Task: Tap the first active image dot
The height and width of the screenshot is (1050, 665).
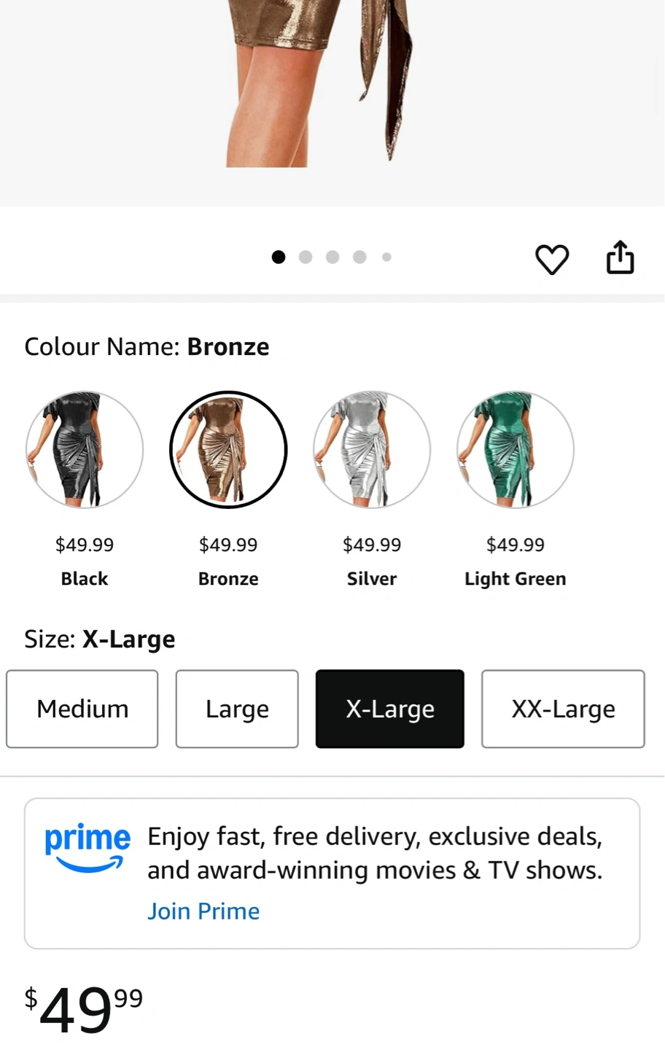Action: point(279,257)
